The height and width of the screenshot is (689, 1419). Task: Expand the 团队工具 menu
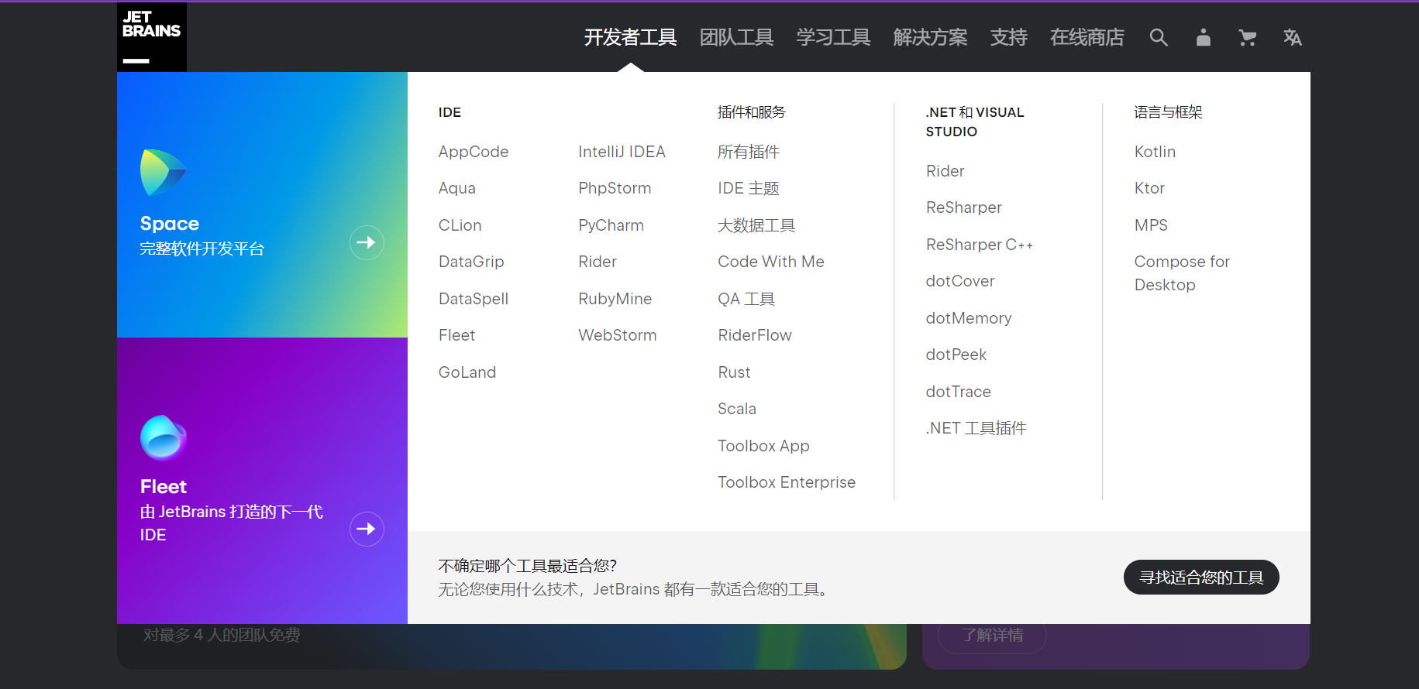pyautogui.click(x=736, y=37)
